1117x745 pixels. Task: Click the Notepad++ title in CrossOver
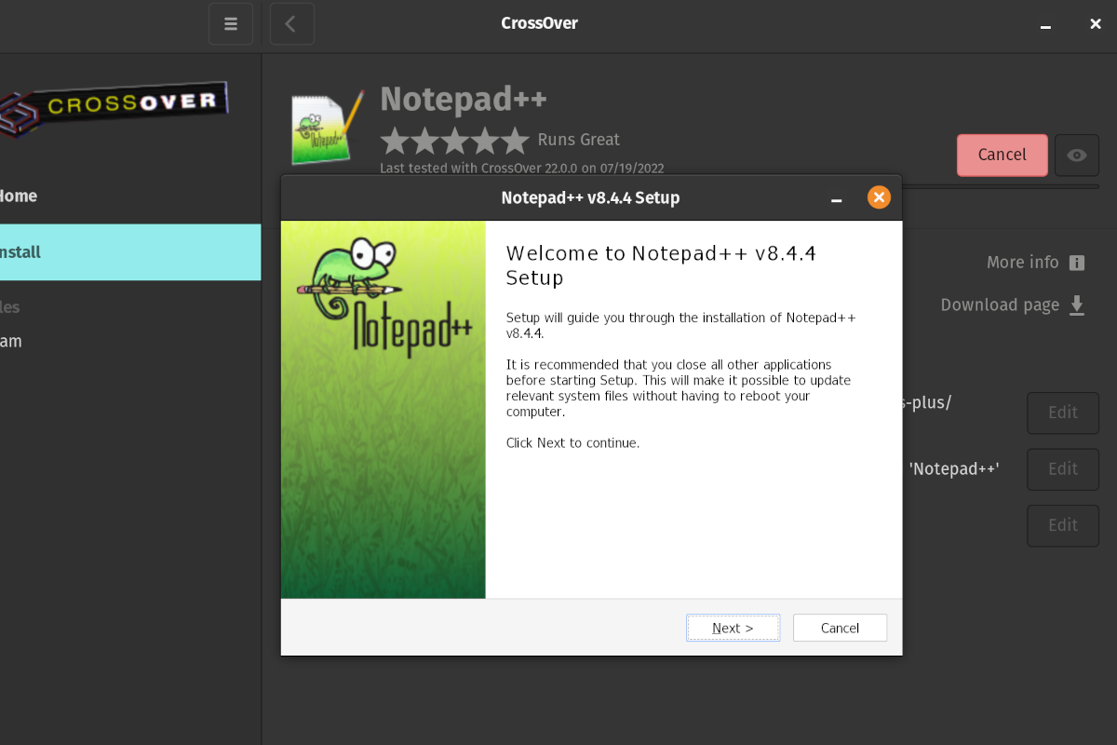[x=464, y=99]
